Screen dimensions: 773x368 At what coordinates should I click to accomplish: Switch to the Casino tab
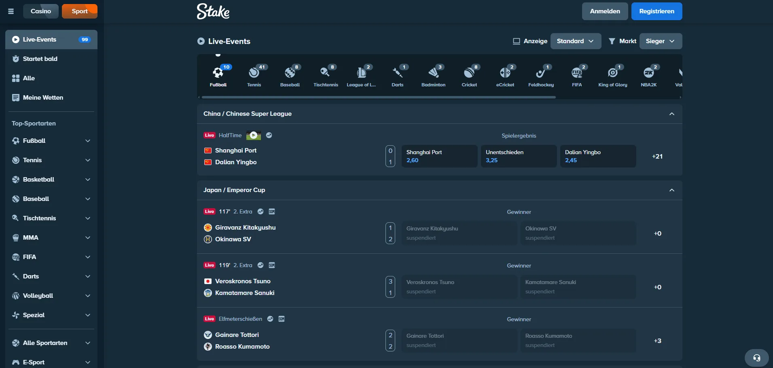[41, 11]
